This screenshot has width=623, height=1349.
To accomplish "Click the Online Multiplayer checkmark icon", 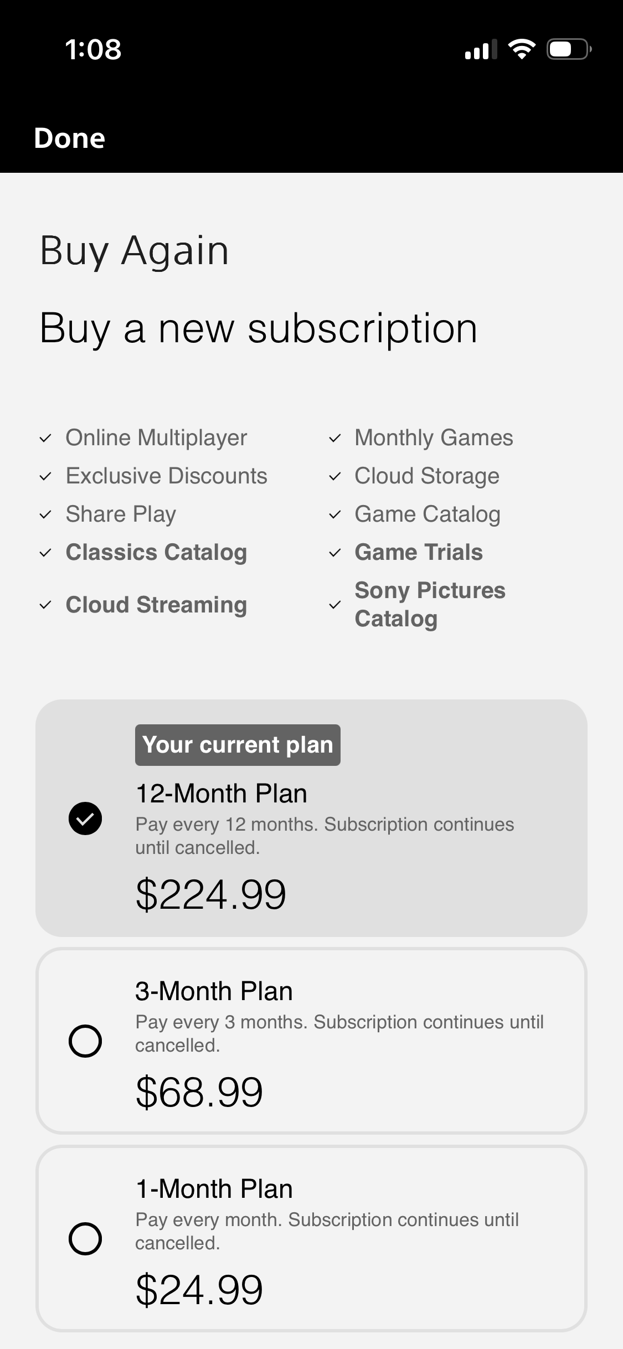I will point(45,438).
